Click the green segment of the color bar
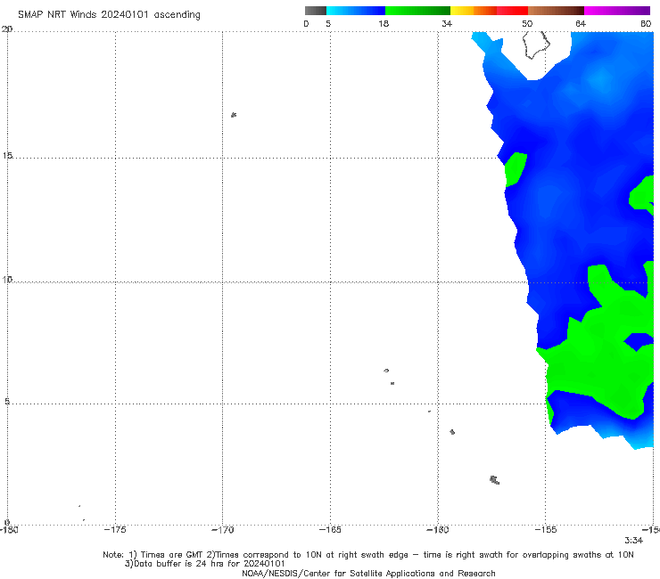 click(417, 11)
